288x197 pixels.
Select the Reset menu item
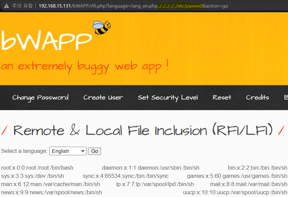click(222, 97)
